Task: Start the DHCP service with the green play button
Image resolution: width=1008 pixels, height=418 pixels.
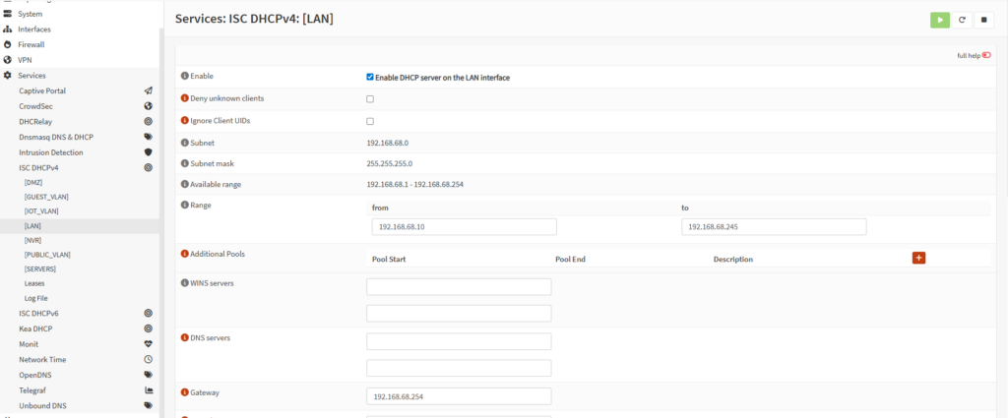Action: tap(940, 19)
